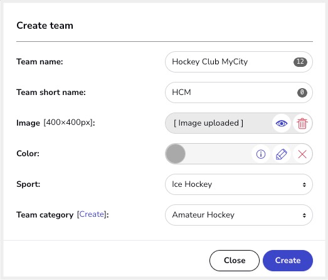Image resolution: width=328 pixels, height=280 pixels.
Task: Click the Create link beside Team category
Action: coord(92,214)
